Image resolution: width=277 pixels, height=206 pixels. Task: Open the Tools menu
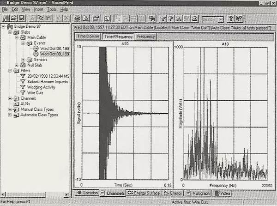point(51,9)
